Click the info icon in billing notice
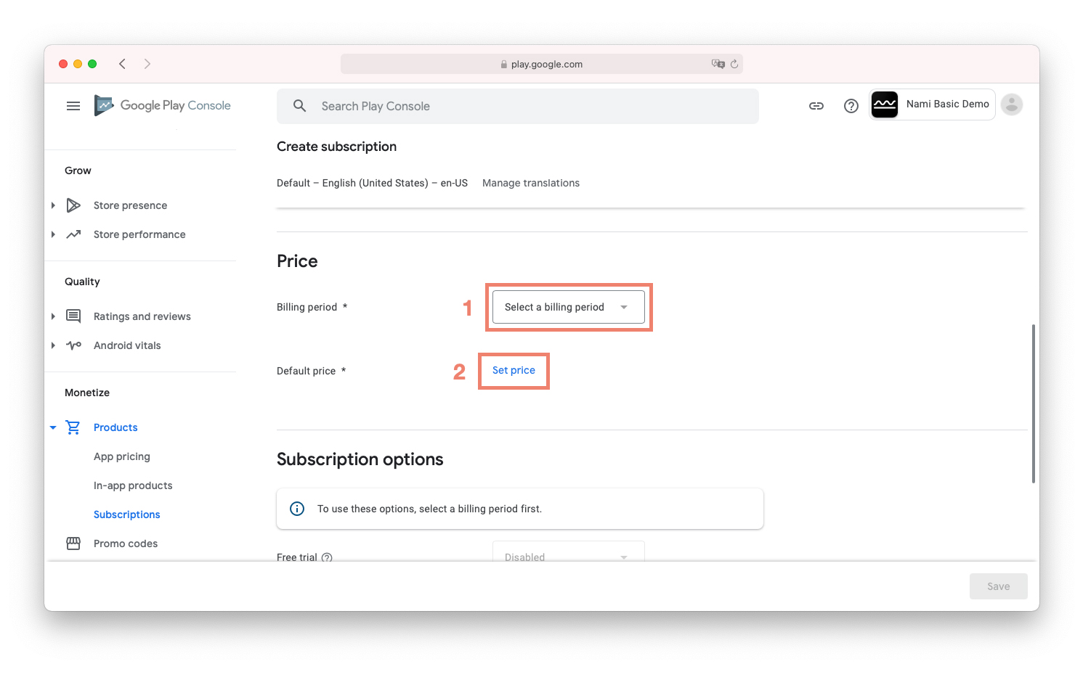Screen dimensions: 1075x693 (x=297, y=509)
